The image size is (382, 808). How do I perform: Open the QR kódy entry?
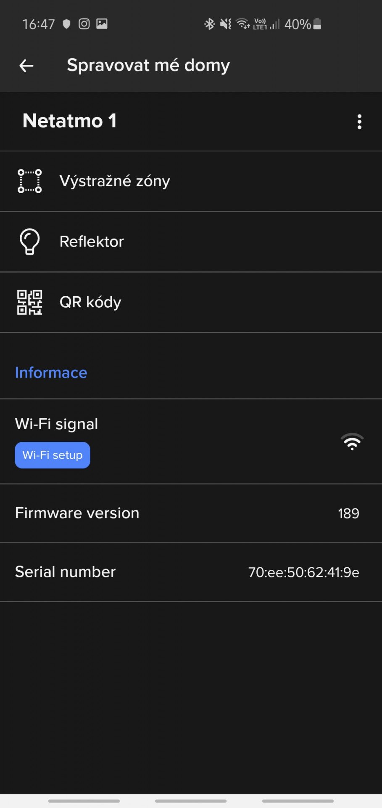coord(90,302)
